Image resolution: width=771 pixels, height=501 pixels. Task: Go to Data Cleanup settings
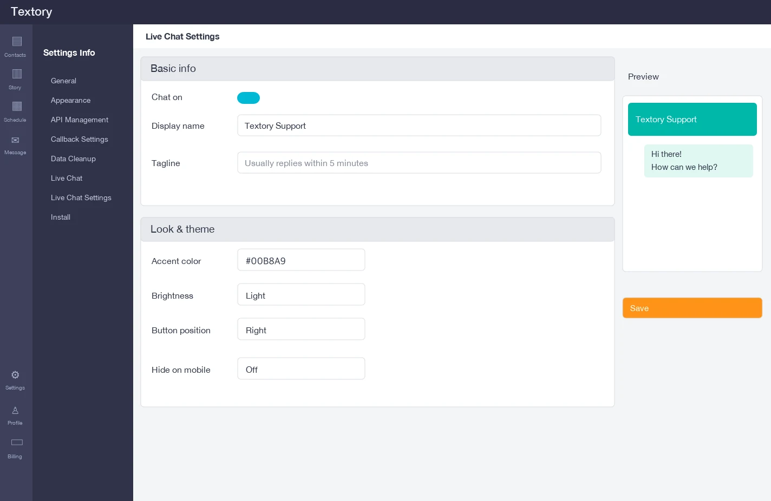pyautogui.click(x=73, y=159)
